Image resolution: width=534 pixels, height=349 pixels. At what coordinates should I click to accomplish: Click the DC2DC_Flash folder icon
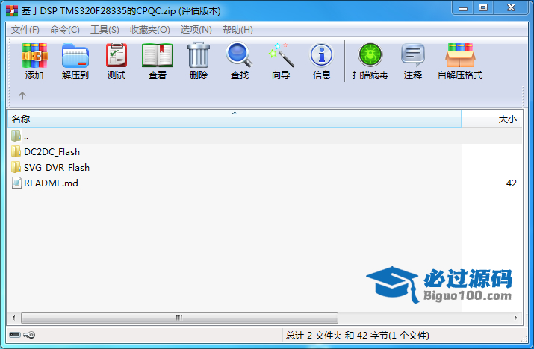click(16, 151)
